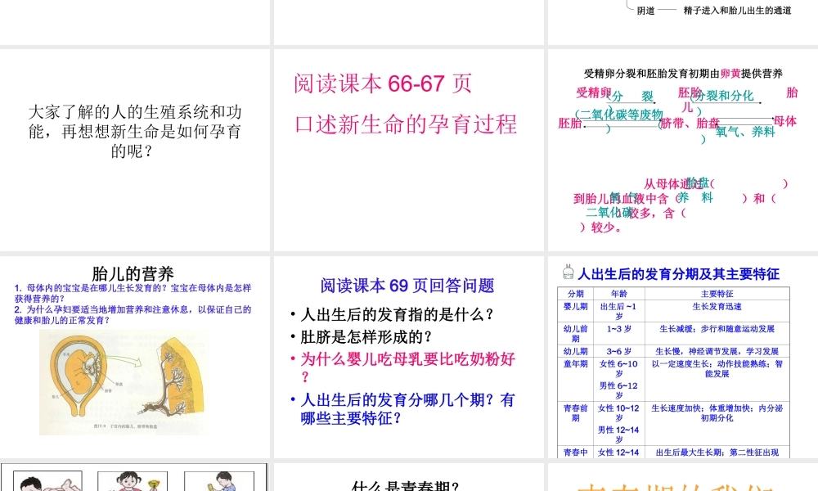Click the table header cell '年龄'
The height and width of the screenshot is (491, 818).
pos(618,294)
